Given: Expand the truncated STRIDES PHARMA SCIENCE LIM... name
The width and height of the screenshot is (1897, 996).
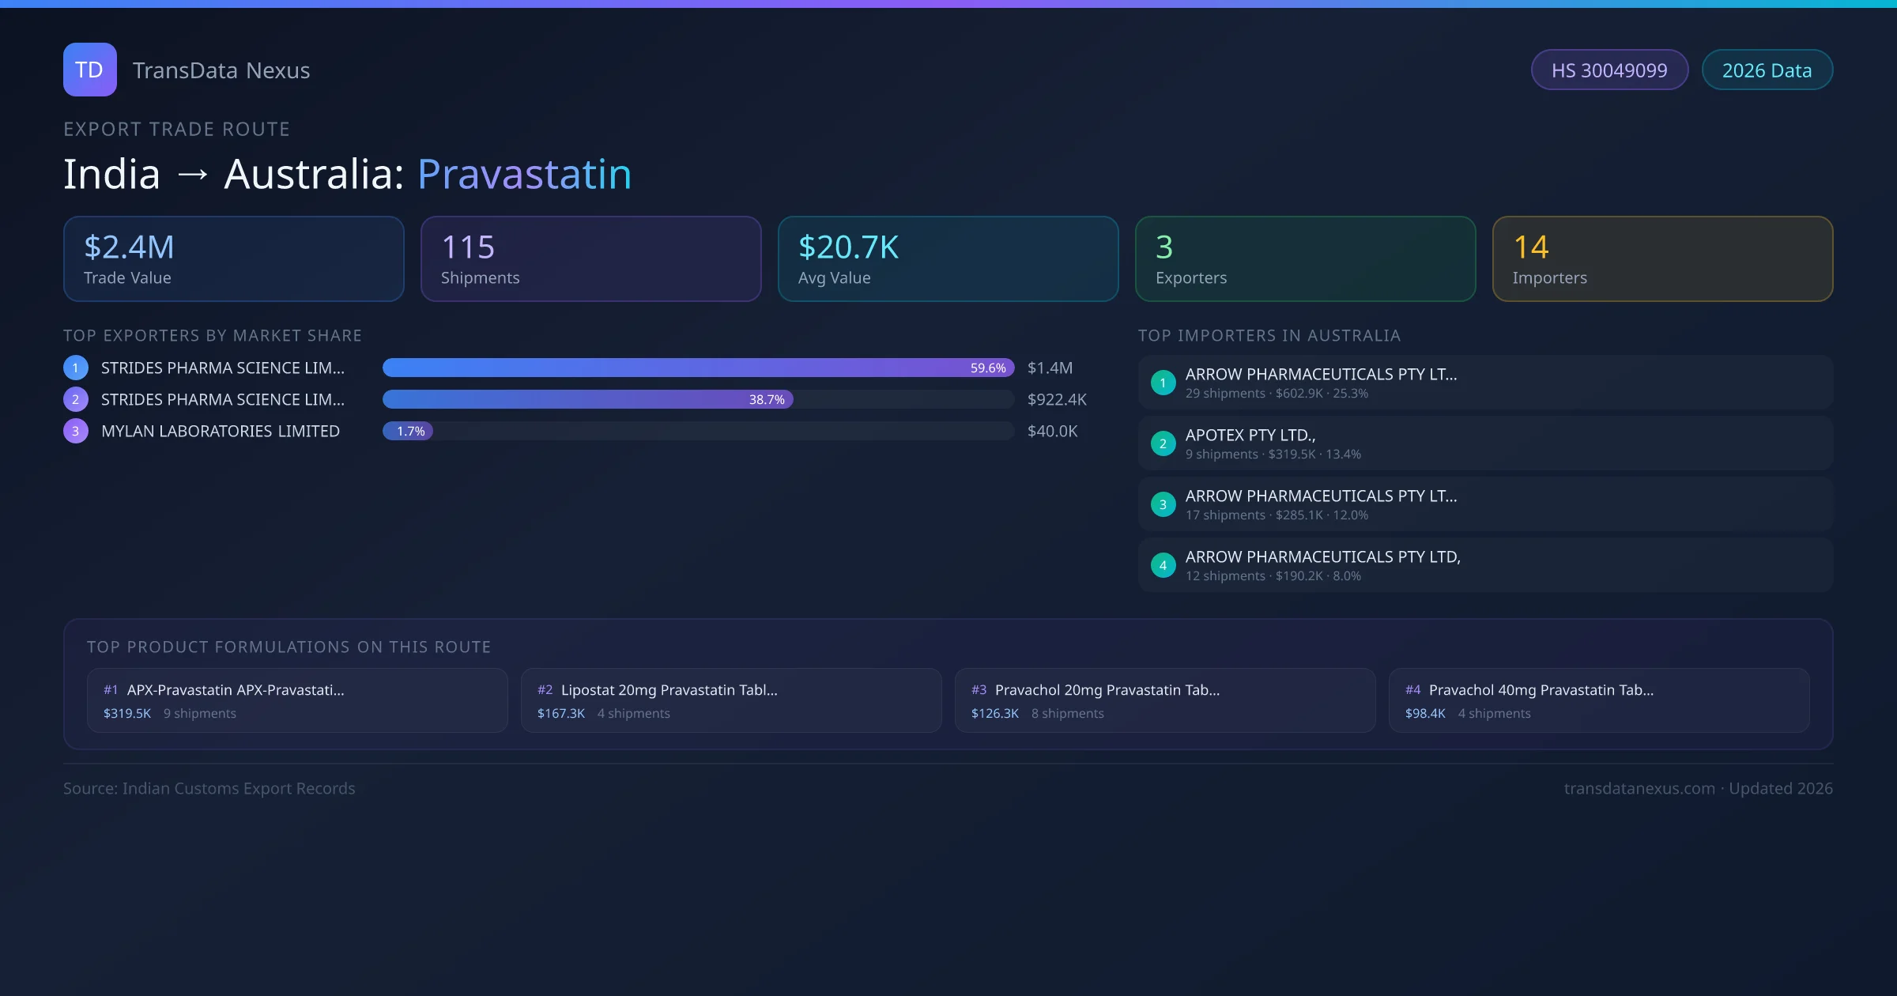Looking at the screenshot, I should coord(222,367).
